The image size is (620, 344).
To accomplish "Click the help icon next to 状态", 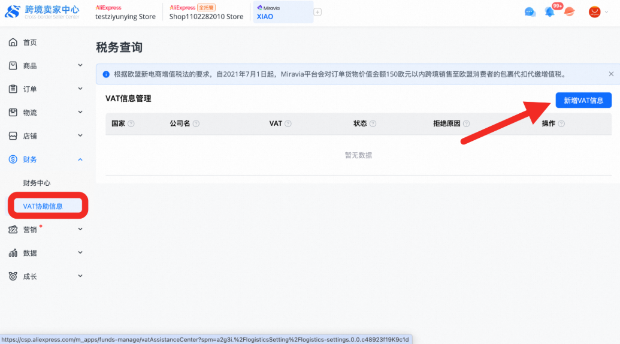I will point(373,123).
